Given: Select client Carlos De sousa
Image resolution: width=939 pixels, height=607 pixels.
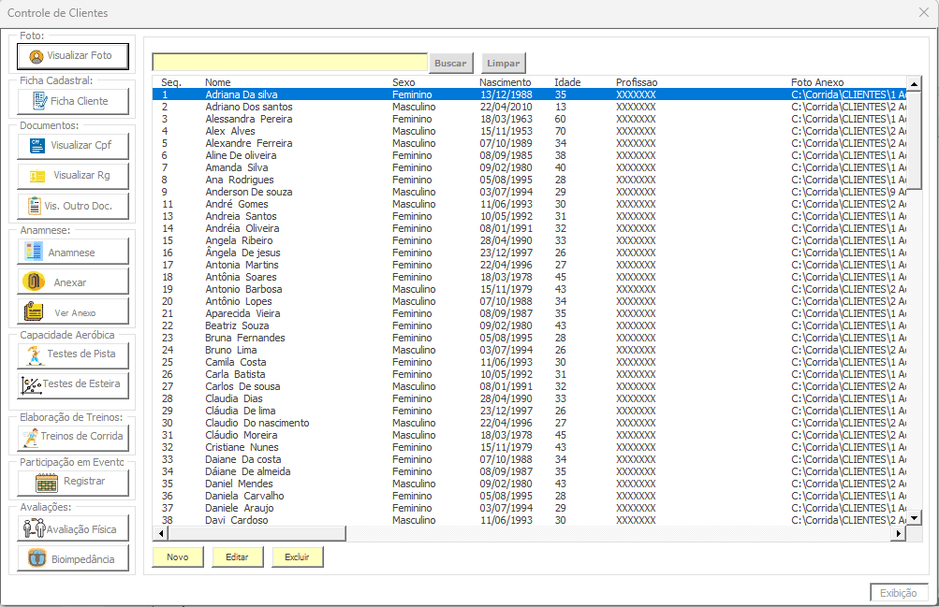Looking at the screenshot, I should (529, 386).
